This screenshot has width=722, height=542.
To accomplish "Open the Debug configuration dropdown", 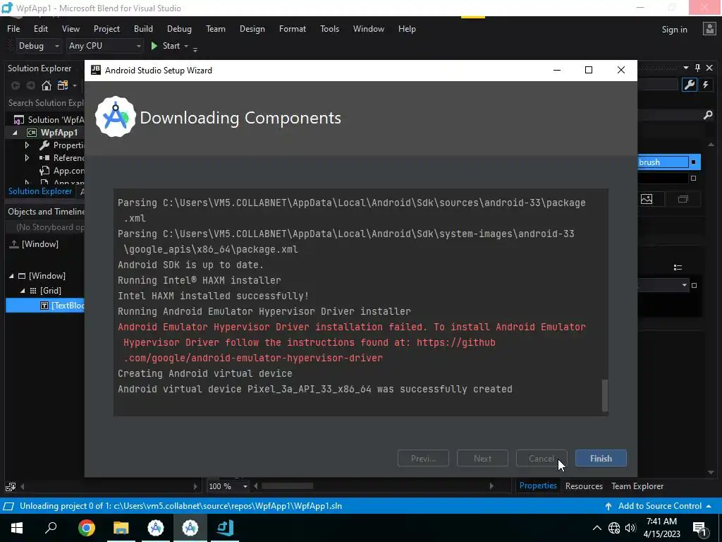I will pyautogui.click(x=39, y=46).
